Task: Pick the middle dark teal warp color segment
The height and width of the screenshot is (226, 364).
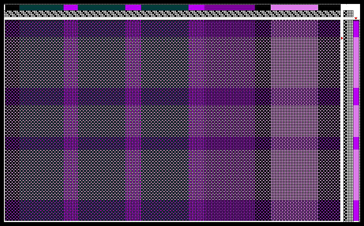Action: [x=102, y=8]
